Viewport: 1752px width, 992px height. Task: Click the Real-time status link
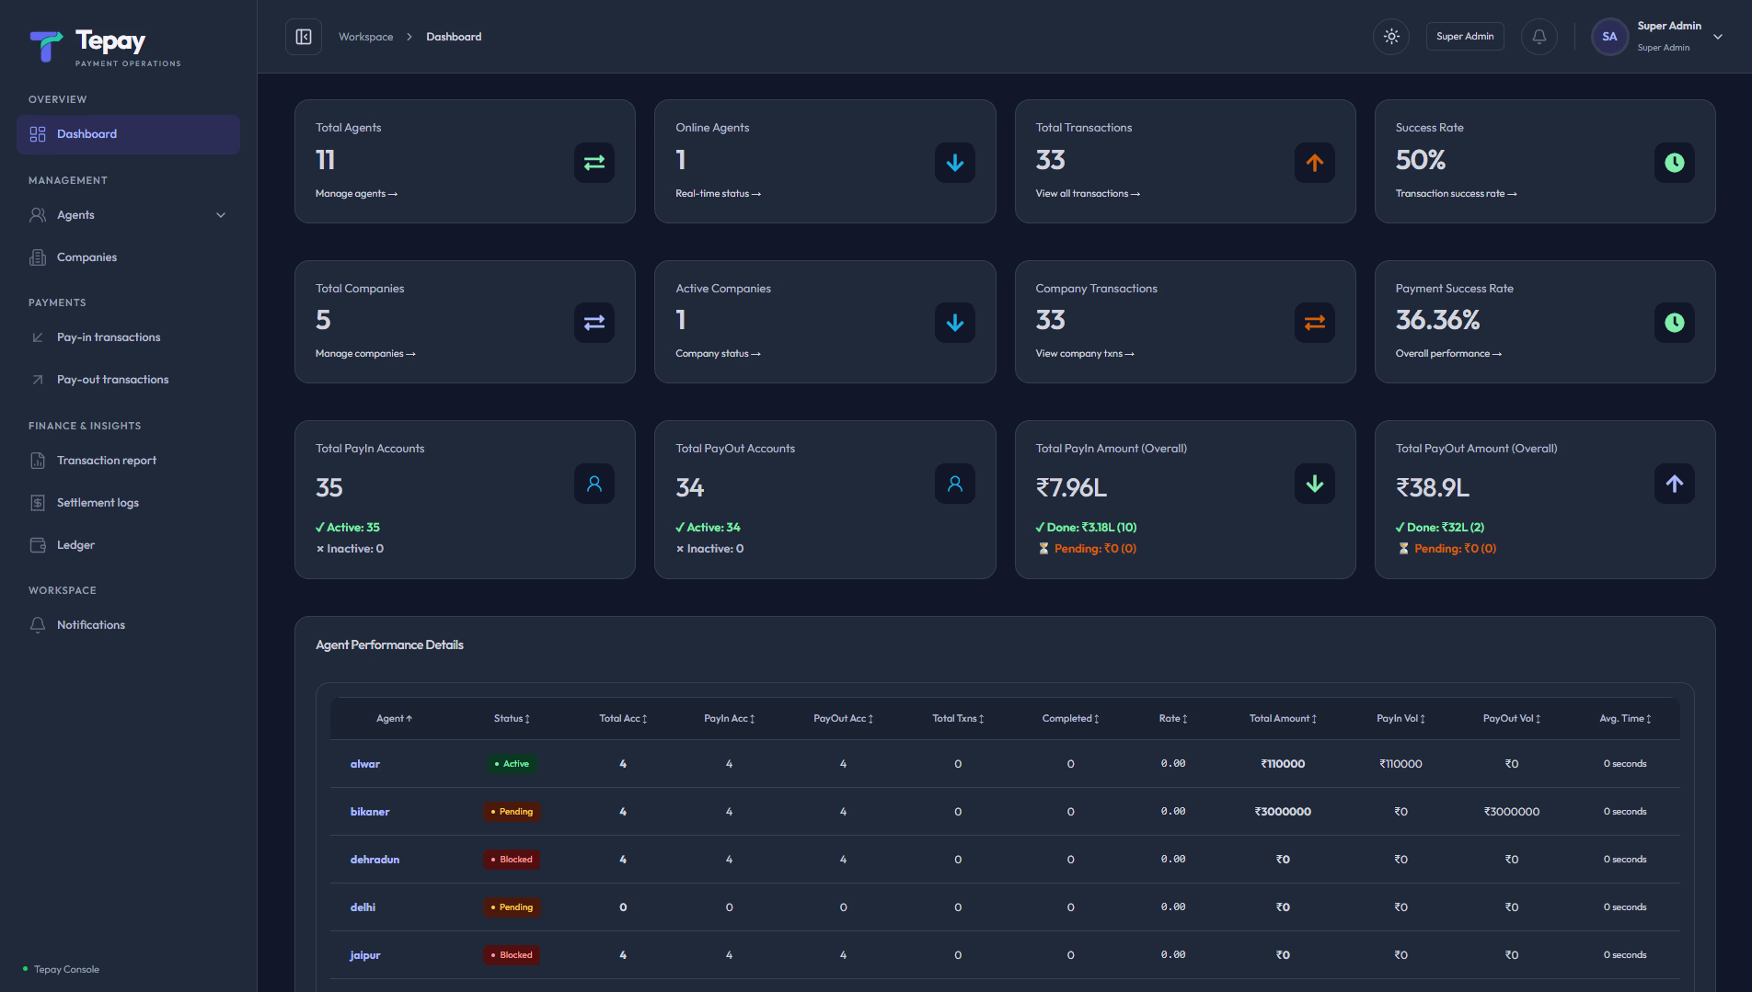718,194
